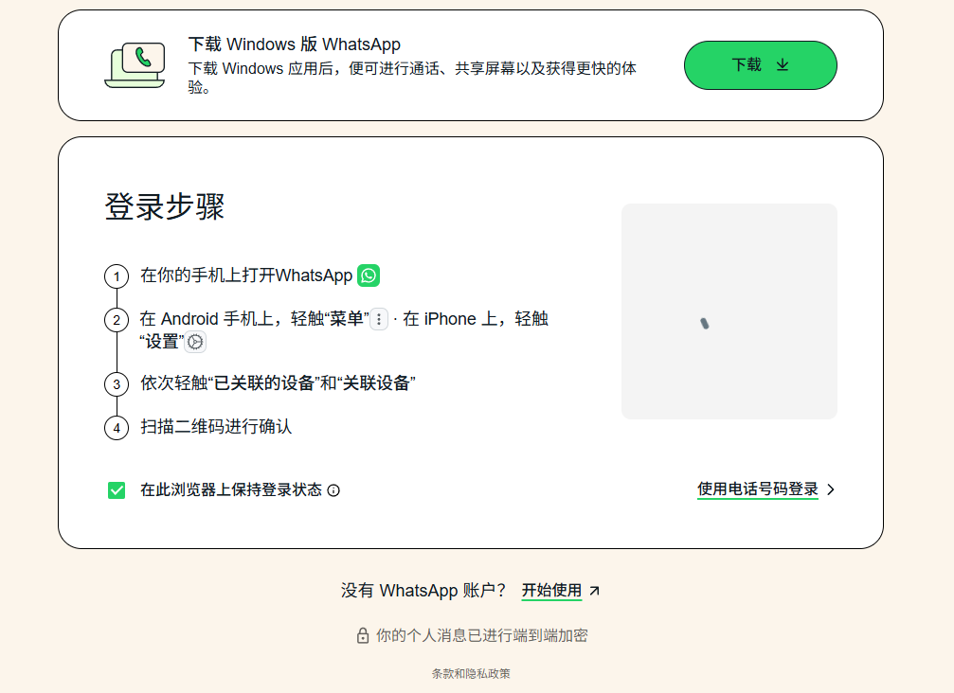Click the external arrow beside 开始使用
The height and width of the screenshot is (693, 954).
[x=595, y=591]
